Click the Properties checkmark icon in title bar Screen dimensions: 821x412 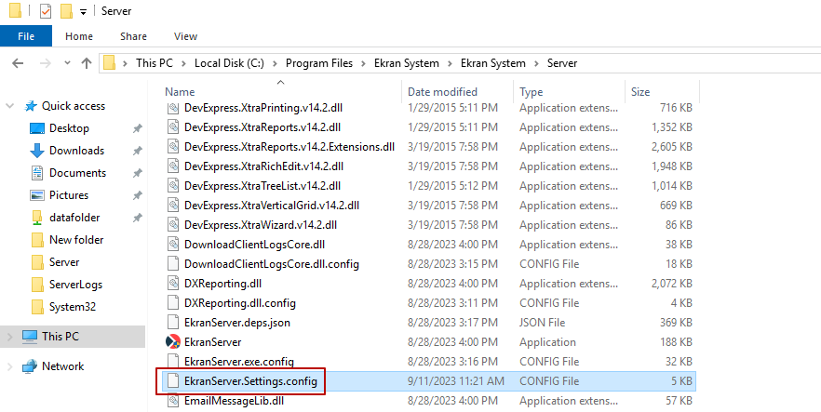click(x=46, y=11)
